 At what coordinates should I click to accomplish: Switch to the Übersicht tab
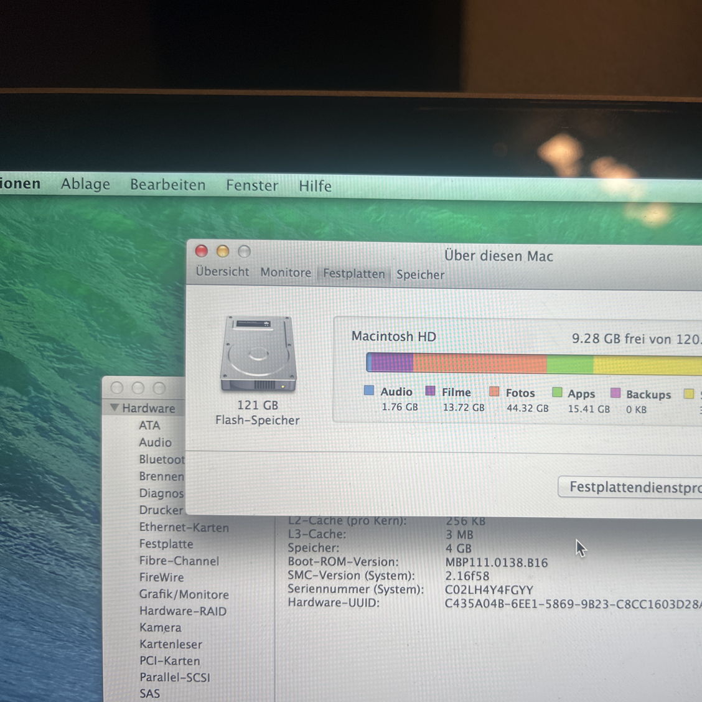tap(222, 272)
